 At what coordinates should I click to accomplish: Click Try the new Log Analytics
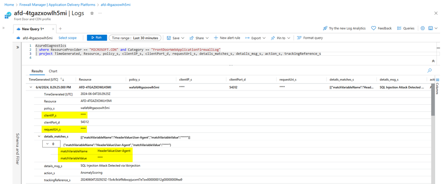[x=344, y=29]
